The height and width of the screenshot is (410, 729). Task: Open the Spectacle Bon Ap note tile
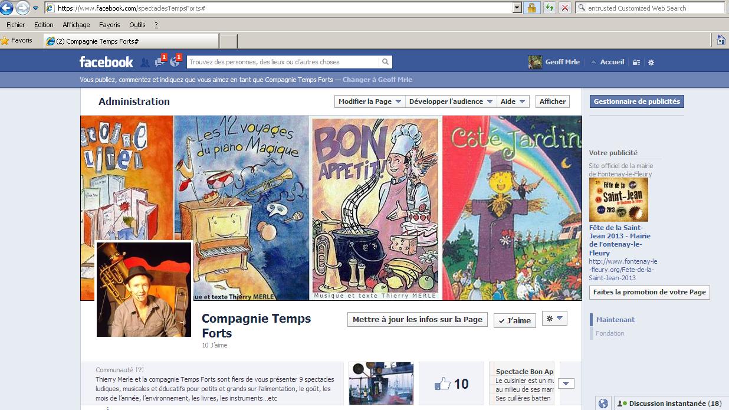tap(521, 383)
